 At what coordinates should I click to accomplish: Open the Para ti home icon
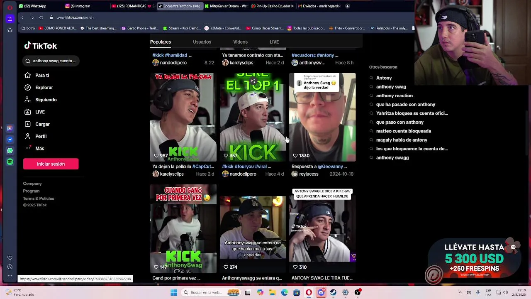[27, 75]
